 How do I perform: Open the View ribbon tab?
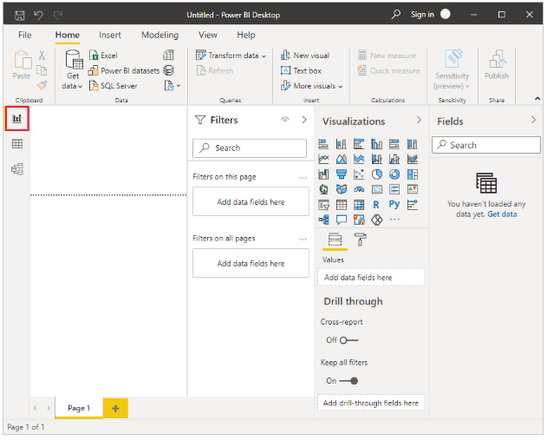click(x=208, y=35)
